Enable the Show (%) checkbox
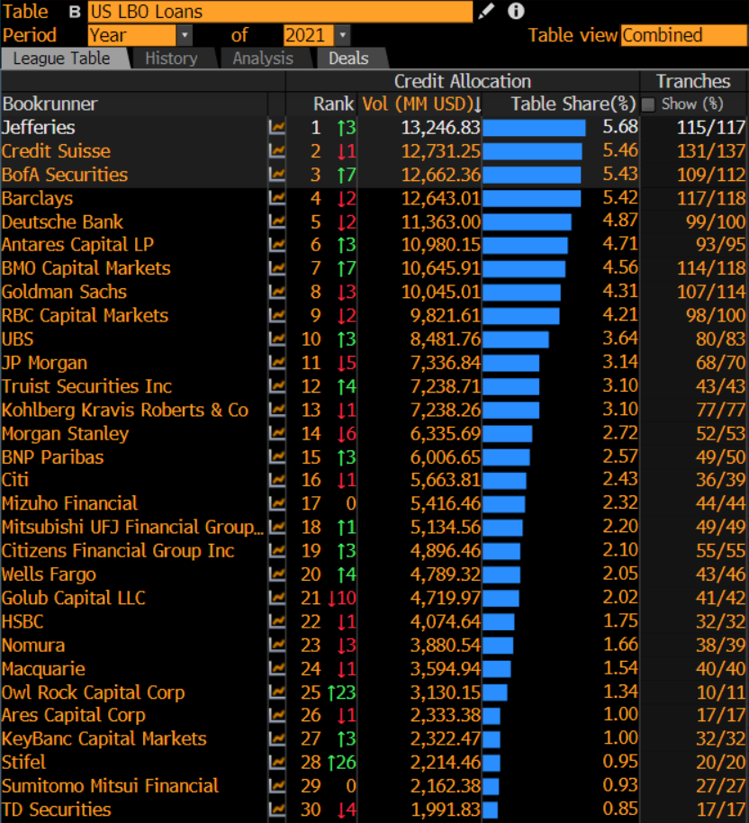Viewport: 749px width, 823px height. pyautogui.click(x=648, y=104)
